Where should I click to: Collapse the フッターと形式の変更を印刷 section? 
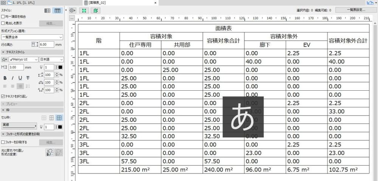[32, 134]
